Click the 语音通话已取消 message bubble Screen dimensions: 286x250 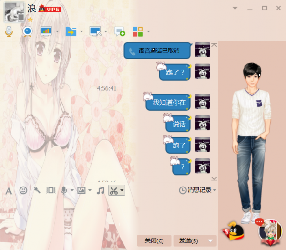(x=157, y=51)
